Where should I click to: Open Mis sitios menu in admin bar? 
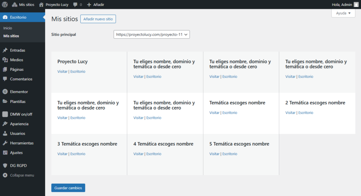[23, 5]
